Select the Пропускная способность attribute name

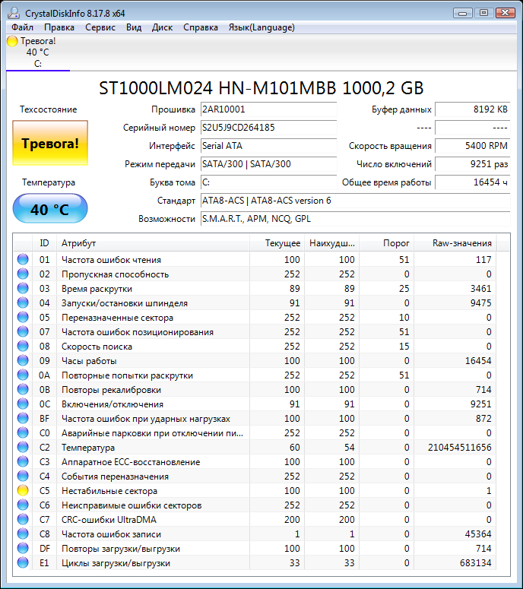click(115, 274)
